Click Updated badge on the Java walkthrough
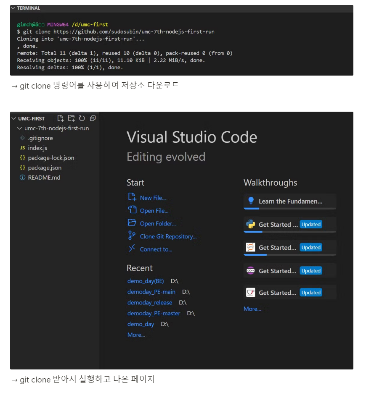Viewport: 366px width, 398px height. tap(311, 293)
